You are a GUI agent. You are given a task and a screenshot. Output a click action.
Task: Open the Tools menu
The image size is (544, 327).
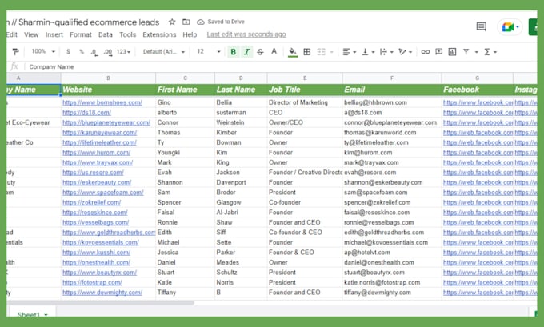[x=127, y=34]
